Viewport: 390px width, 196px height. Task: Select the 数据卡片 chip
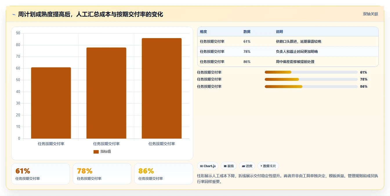[268, 166]
